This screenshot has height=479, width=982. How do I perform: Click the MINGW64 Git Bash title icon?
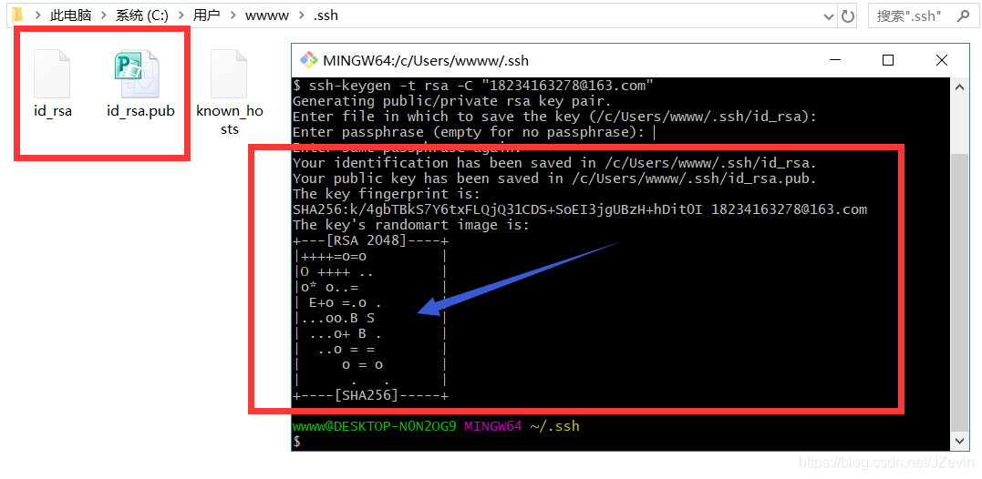click(309, 61)
